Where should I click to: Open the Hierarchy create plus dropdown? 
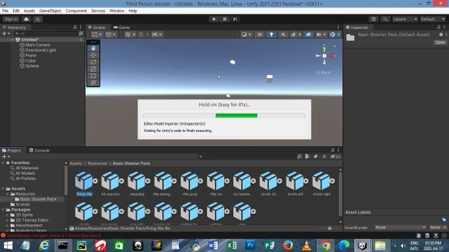coord(6,34)
